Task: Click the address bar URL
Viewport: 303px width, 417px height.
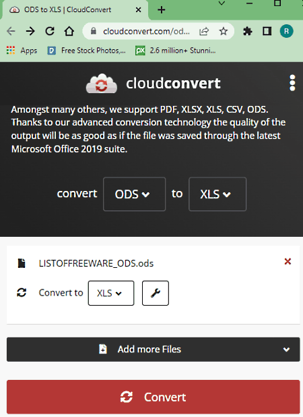Action: [x=146, y=32]
